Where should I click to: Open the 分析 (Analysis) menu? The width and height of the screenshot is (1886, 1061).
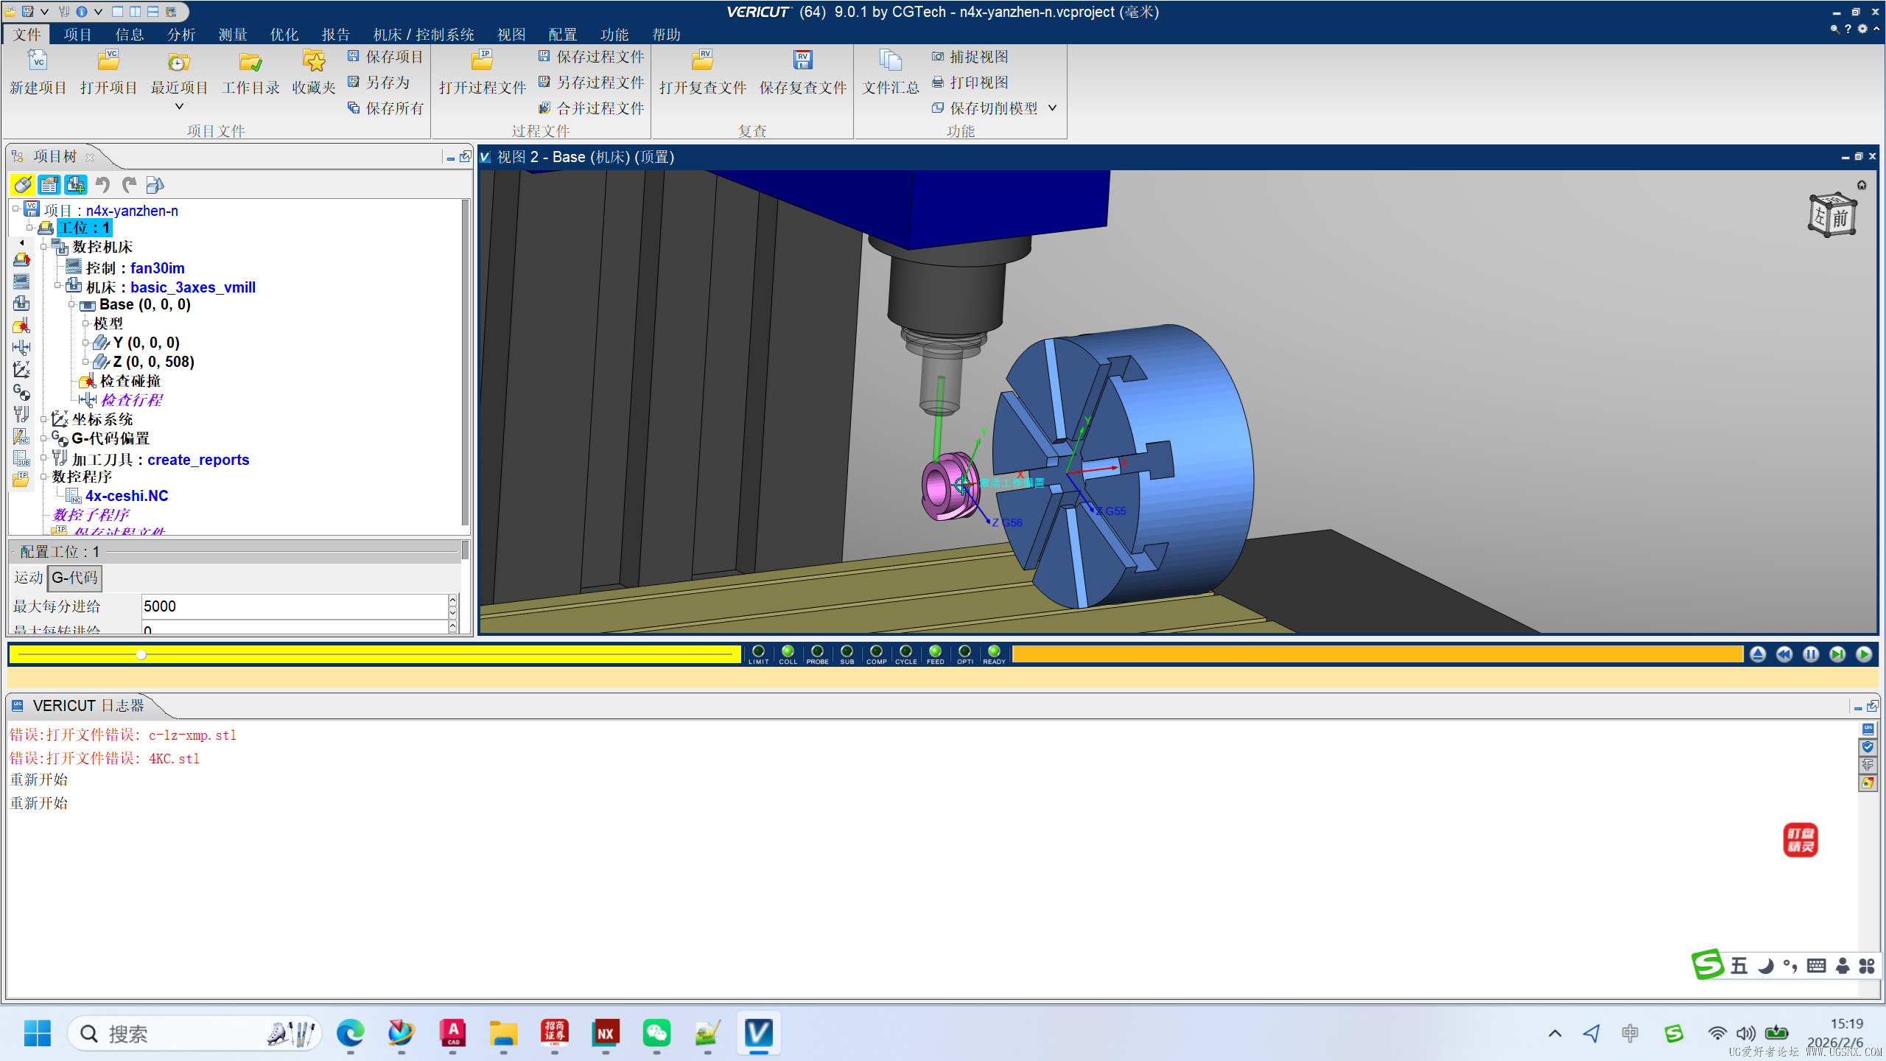tap(180, 35)
